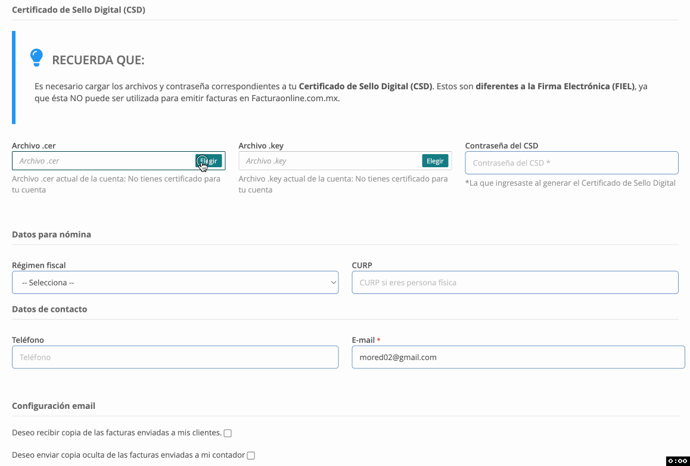Click Elegir next to Archivo .key field
This screenshot has width=690, height=466.
click(x=434, y=161)
